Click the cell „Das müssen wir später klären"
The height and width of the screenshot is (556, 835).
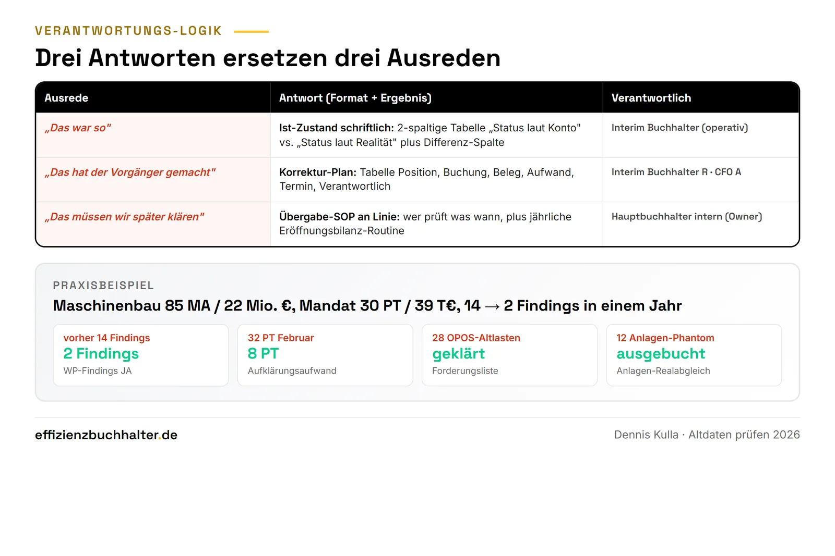153,224
